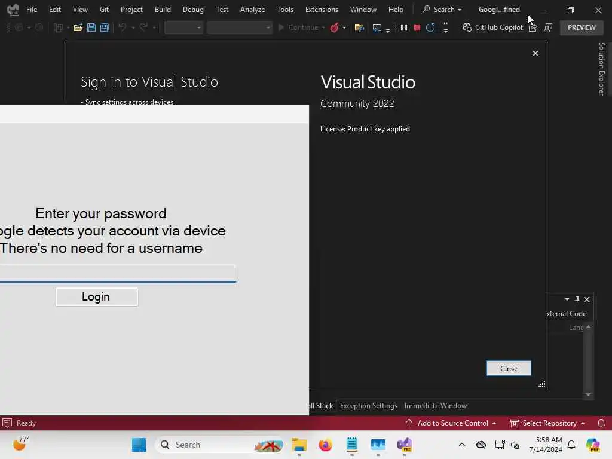Close the Call Stack panel
The image size is (612, 459).
click(x=587, y=299)
